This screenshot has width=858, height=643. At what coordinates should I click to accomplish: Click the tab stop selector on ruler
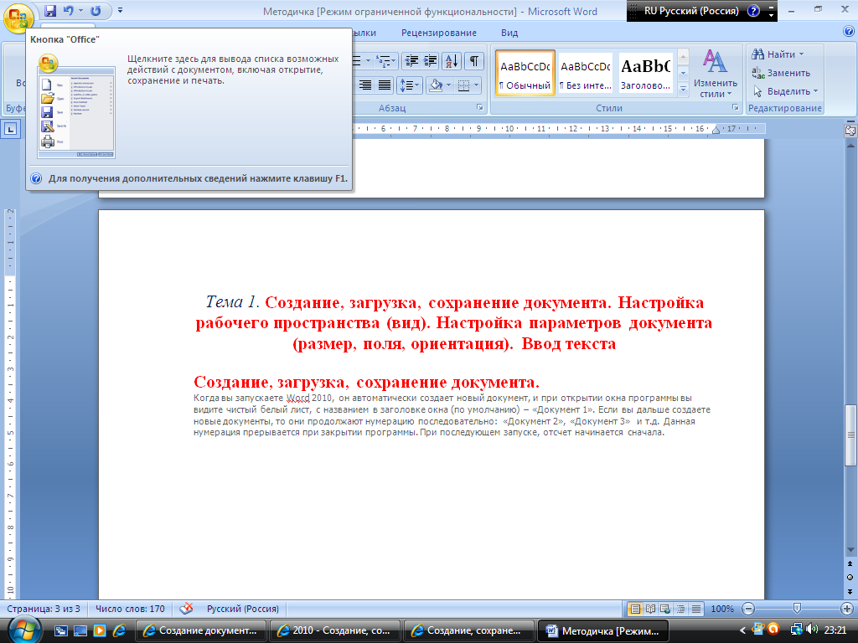[x=10, y=130]
